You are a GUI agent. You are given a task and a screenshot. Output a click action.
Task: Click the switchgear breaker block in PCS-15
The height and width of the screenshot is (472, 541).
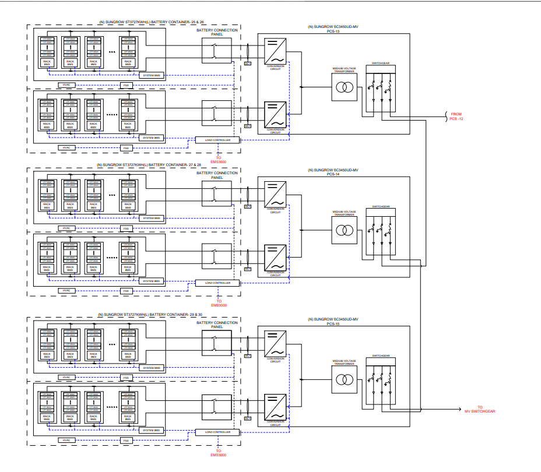pyautogui.click(x=379, y=381)
